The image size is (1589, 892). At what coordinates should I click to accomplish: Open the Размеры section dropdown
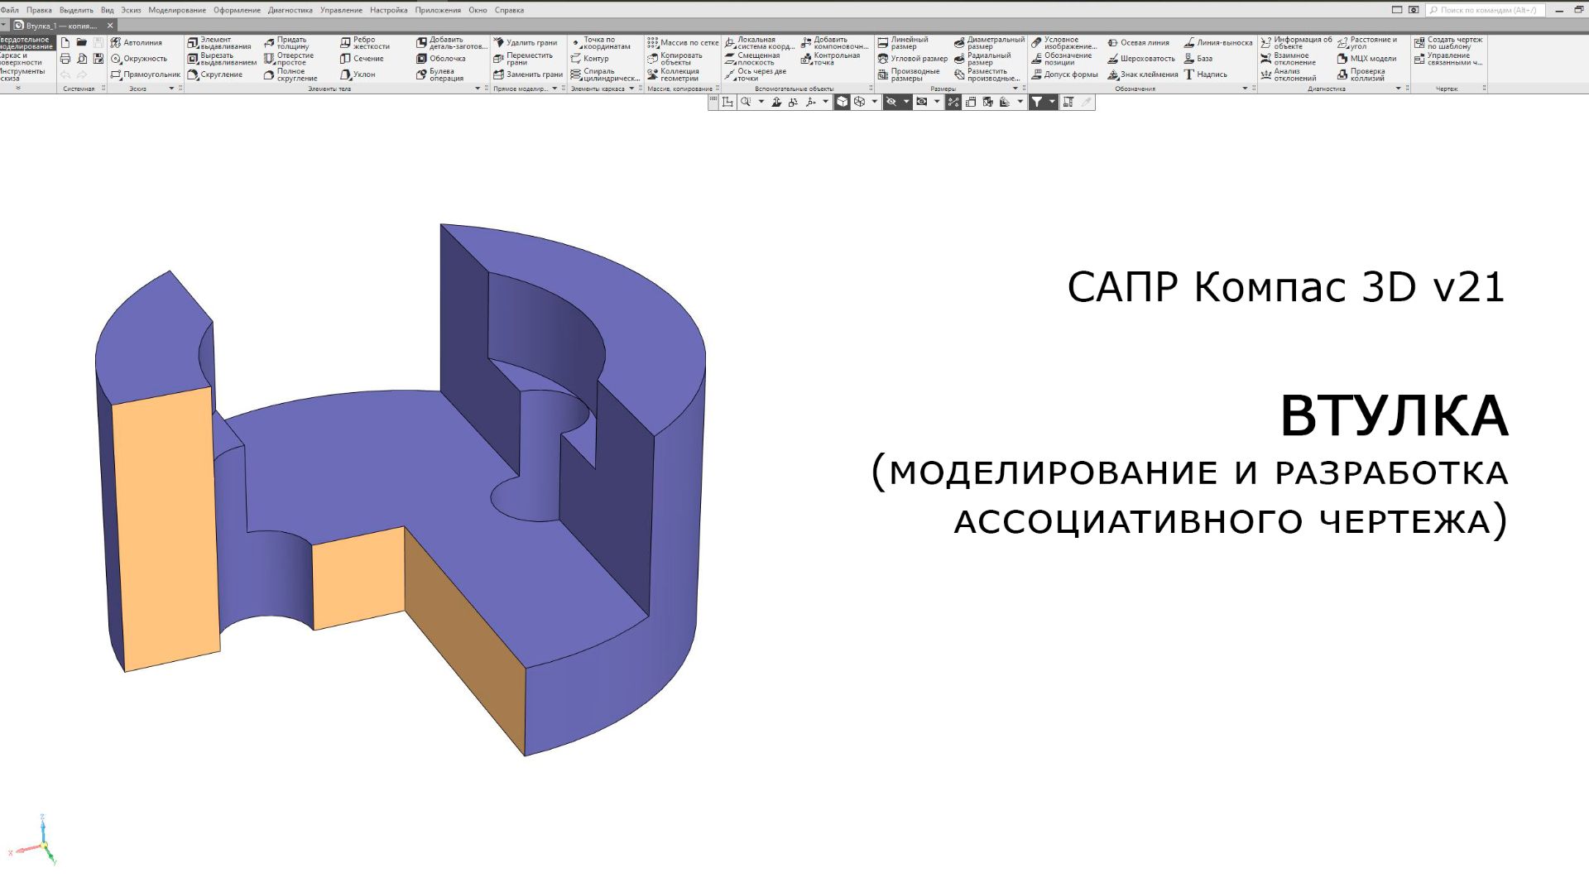tap(1015, 89)
